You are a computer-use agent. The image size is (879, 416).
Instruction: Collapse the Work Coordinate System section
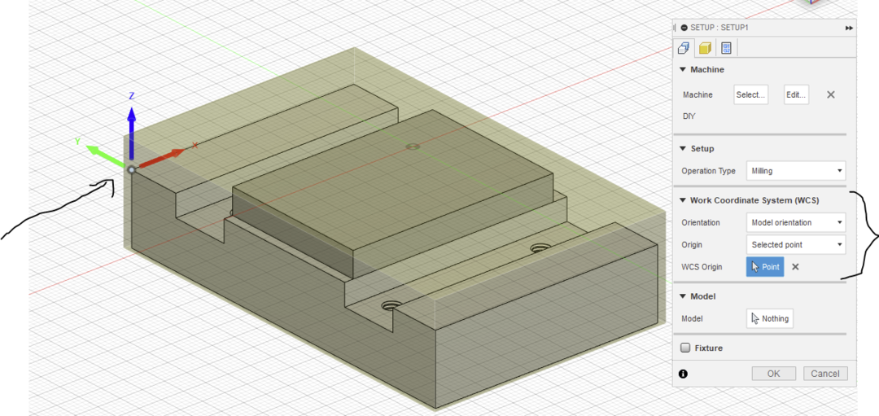[683, 200]
